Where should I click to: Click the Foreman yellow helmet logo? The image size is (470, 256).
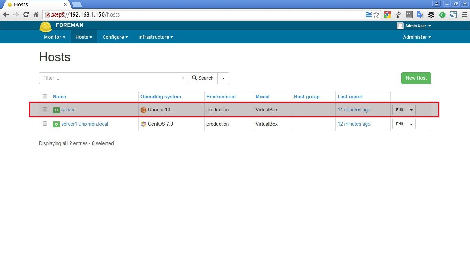[45, 27]
